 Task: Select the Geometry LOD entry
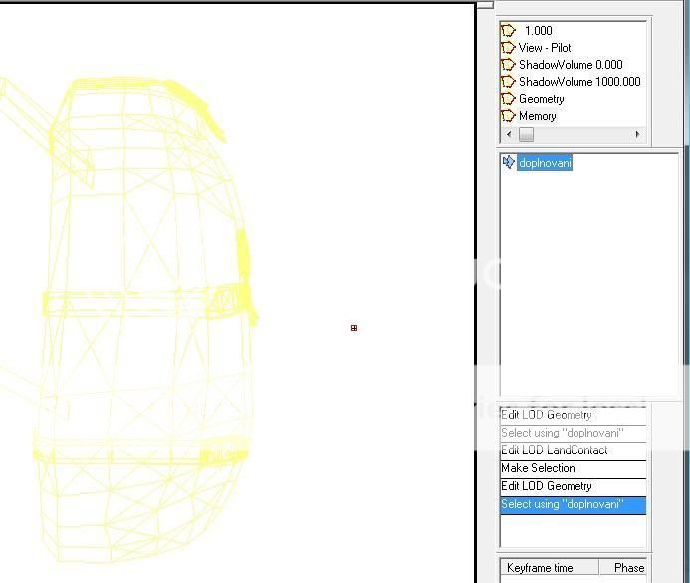pyautogui.click(x=541, y=99)
